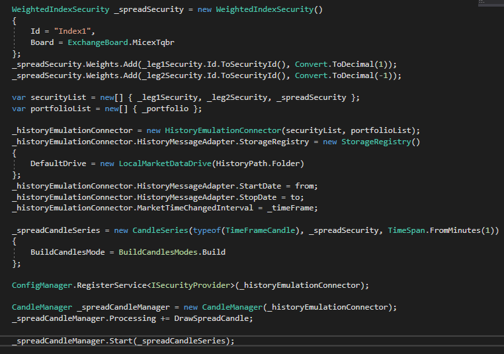This screenshot has width=504, height=354.
Task: Click portfolioList in its var declaration
Action: pos(60,109)
